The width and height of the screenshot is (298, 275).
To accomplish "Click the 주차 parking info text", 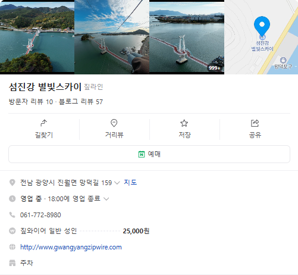I will pyautogui.click(x=27, y=263).
